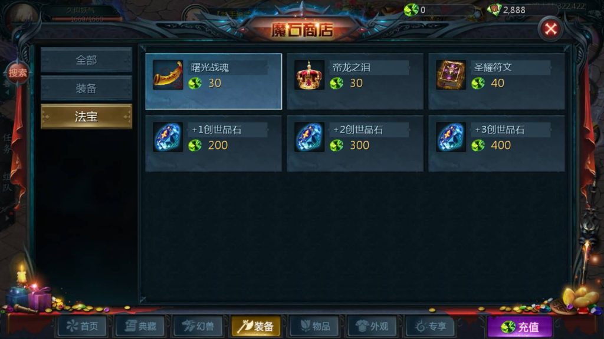Go to the 首页 bottom tab
Screen dimensions: 604x339
point(82,326)
